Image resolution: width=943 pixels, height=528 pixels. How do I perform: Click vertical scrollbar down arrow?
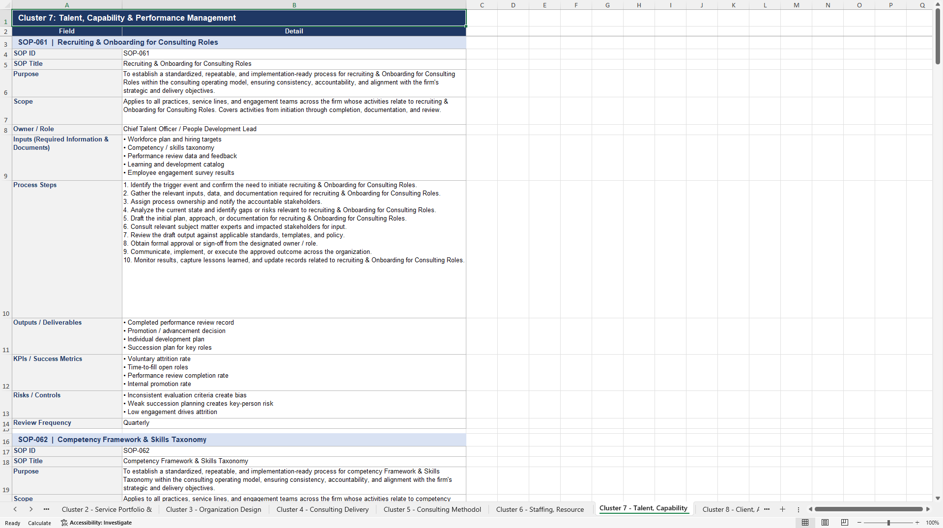click(x=938, y=498)
